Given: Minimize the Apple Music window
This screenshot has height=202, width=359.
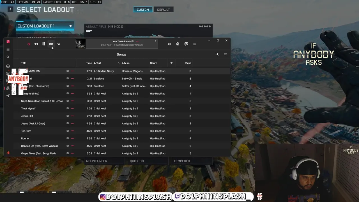Looking at the screenshot, I should pyautogui.click(x=209, y=40).
